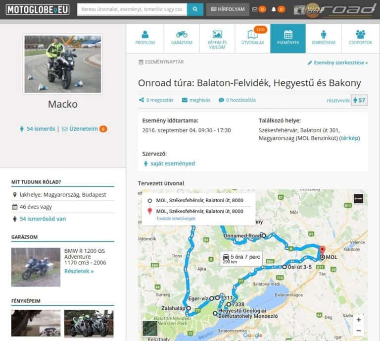Open the Hírfolyam news feed button
The height and width of the screenshot is (341, 380).
(x=227, y=9)
